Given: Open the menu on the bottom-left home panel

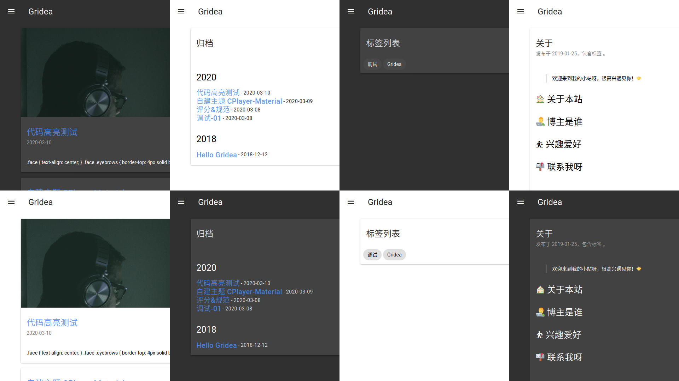Looking at the screenshot, I should click(11, 202).
